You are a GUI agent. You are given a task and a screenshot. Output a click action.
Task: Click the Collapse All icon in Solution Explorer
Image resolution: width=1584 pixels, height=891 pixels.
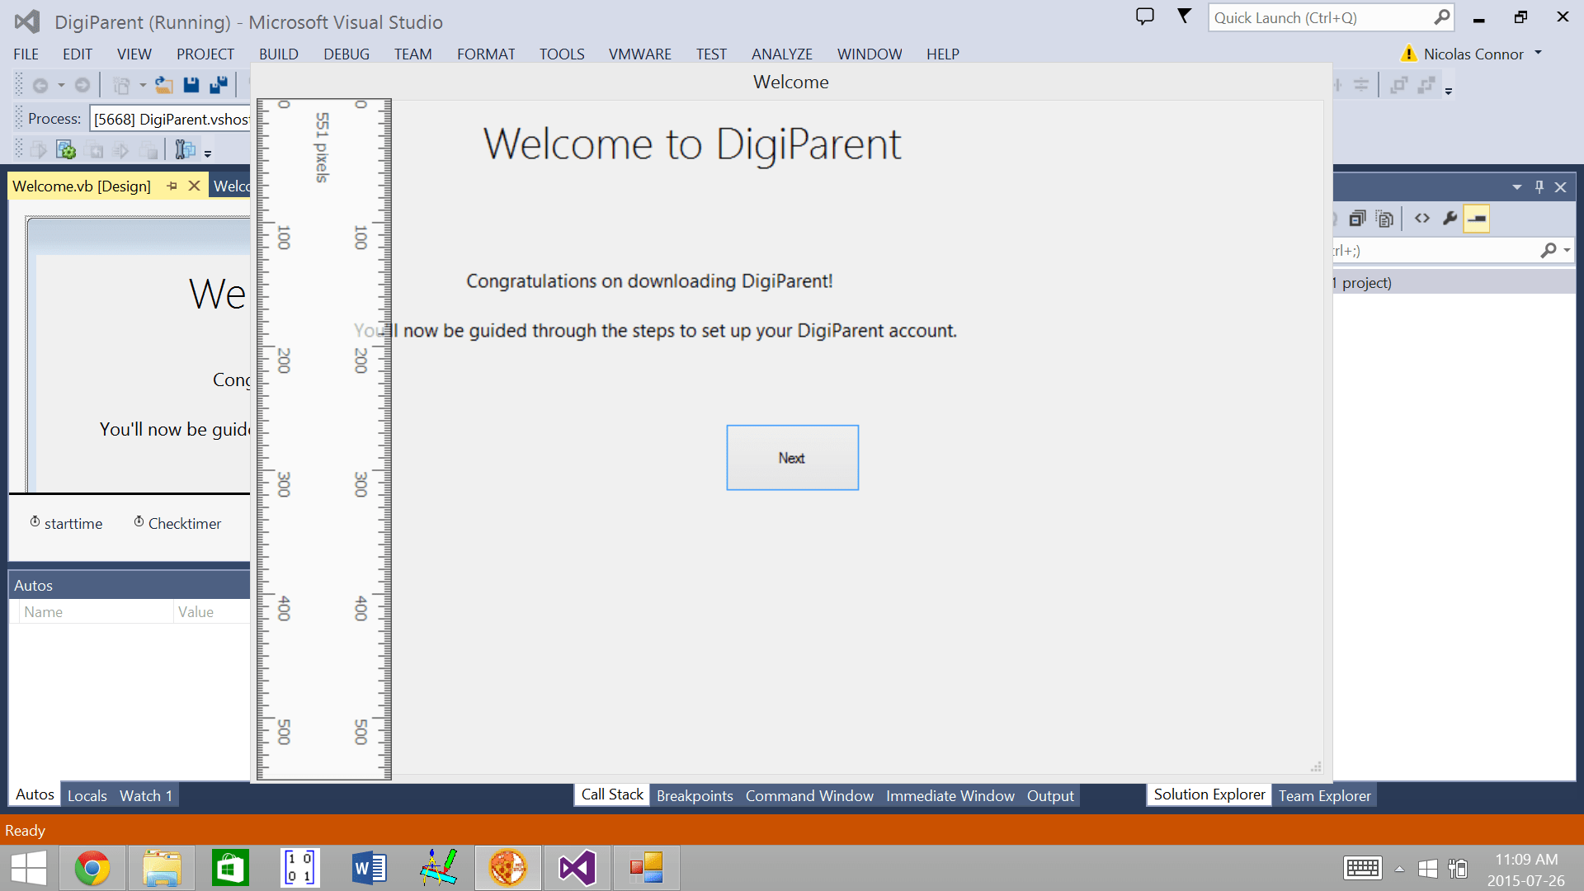pyautogui.click(x=1357, y=219)
